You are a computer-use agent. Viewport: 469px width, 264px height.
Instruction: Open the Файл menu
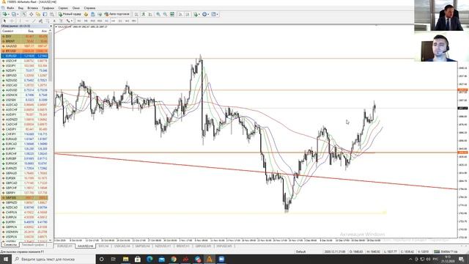click(x=10, y=8)
